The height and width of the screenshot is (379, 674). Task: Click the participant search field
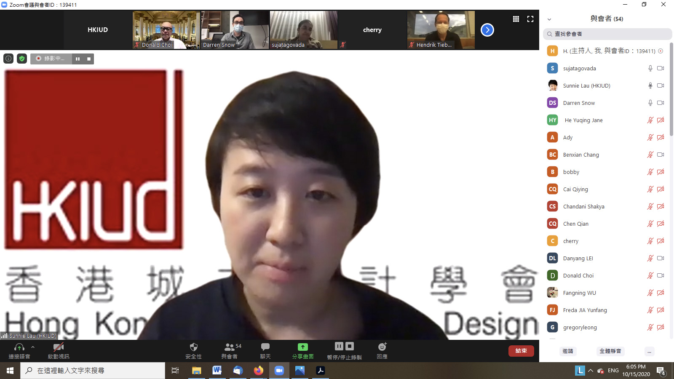(x=607, y=34)
